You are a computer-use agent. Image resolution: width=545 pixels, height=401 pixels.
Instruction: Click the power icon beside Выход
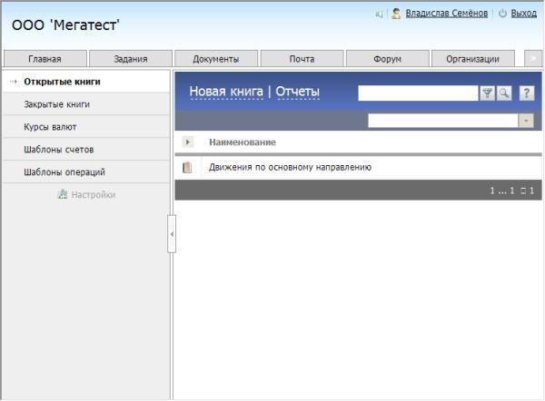[x=502, y=14]
